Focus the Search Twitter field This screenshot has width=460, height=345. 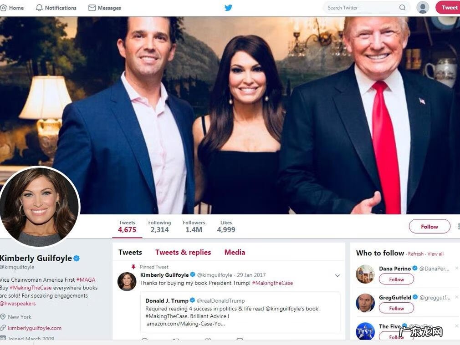(360, 7)
